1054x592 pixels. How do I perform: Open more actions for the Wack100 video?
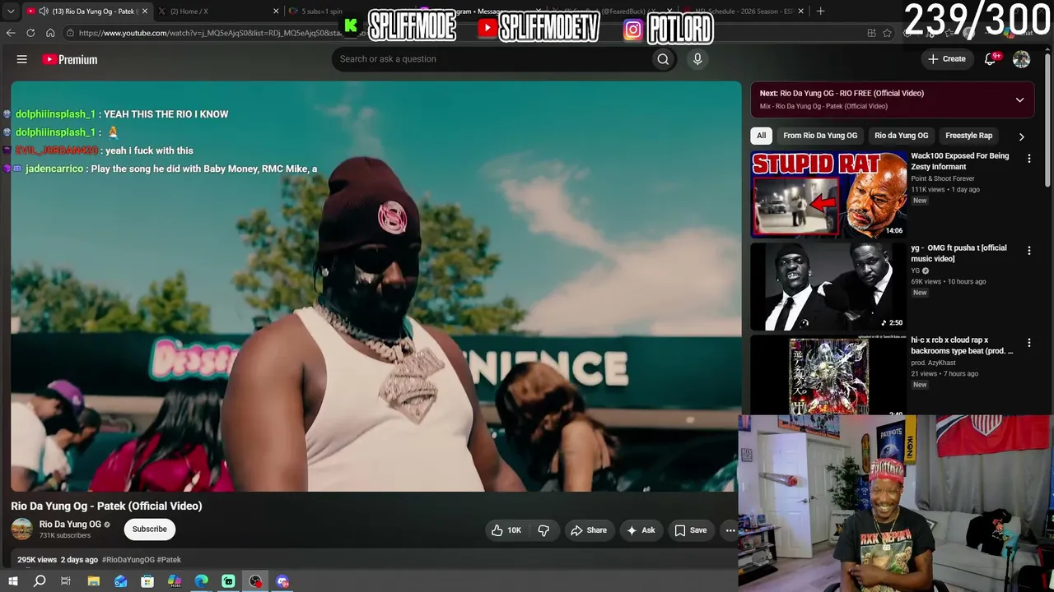coord(1028,159)
